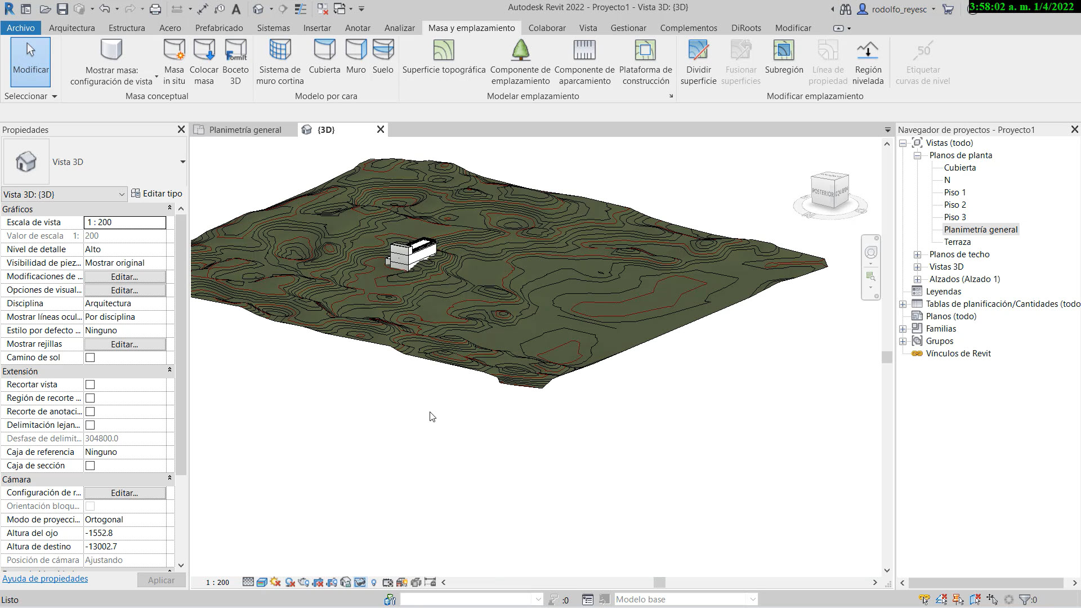Toggle reveal hidden elements lightbulb
Screen dimensions: 1081x608
coord(374,582)
